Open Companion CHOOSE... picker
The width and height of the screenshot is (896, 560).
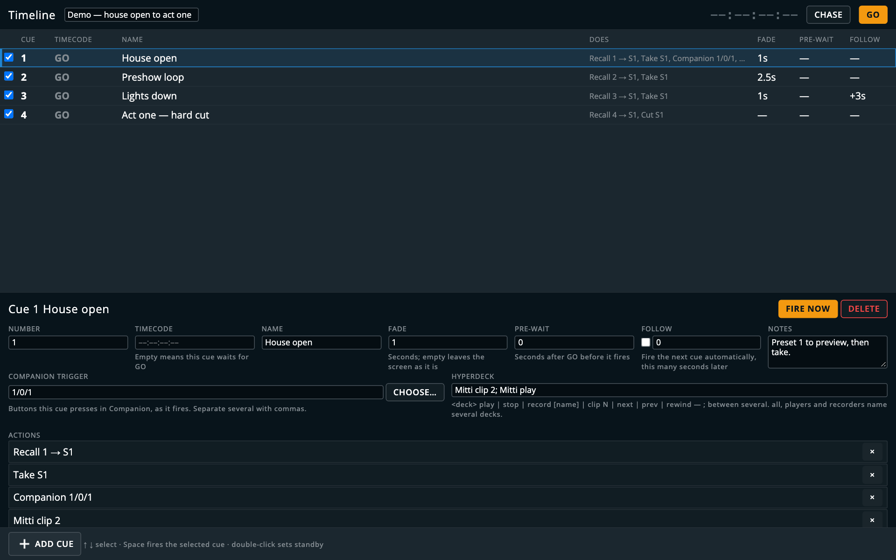tap(415, 392)
